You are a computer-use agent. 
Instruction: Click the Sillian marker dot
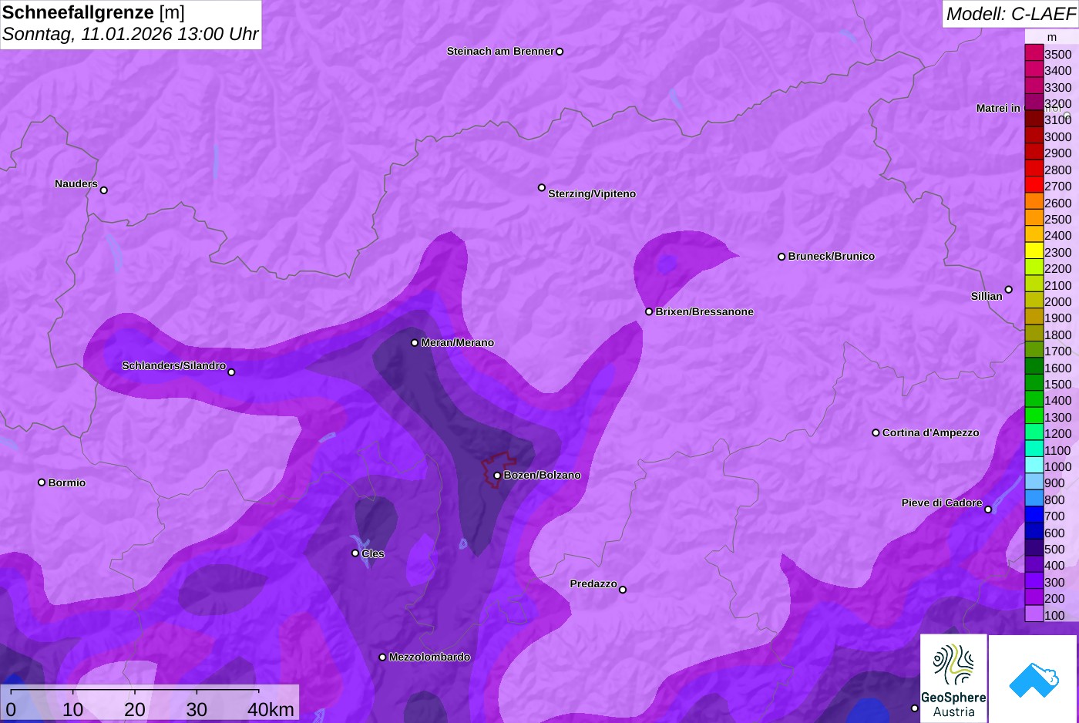coord(1009,290)
